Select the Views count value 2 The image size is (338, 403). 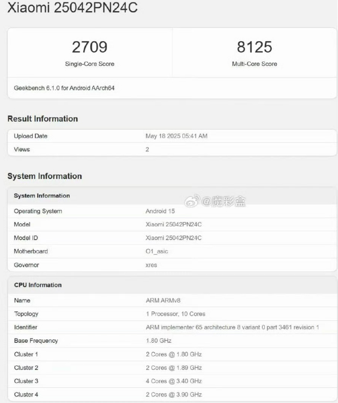147,150
